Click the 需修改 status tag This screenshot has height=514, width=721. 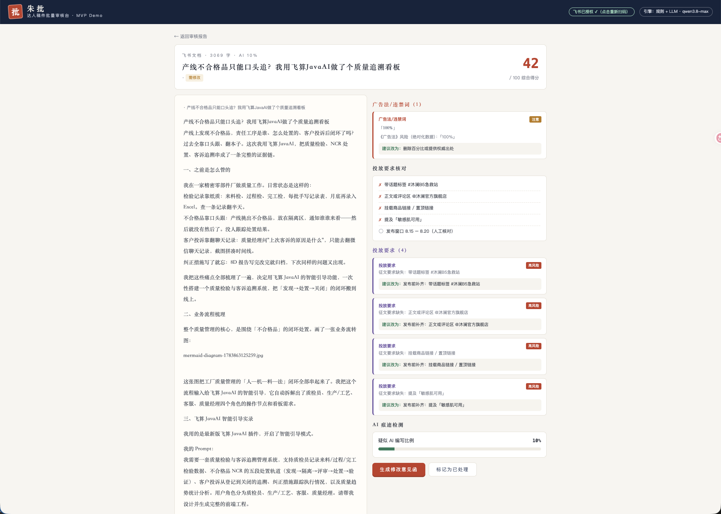tap(194, 78)
